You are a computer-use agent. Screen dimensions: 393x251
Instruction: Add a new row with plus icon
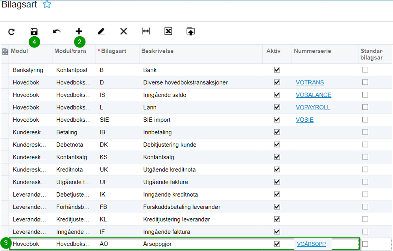[x=79, y=31]
